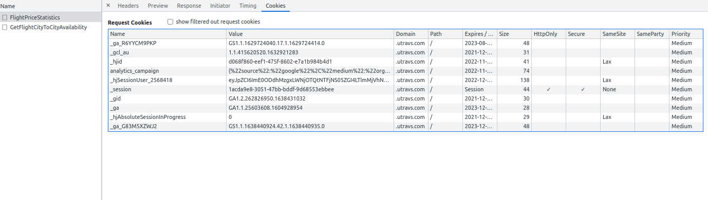The image size is (708, 200).
Task: Enable show filtered out request cookies
Action: click(x=170, y=22)
